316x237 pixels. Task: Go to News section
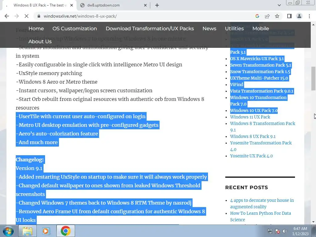[x=210, y=29]
